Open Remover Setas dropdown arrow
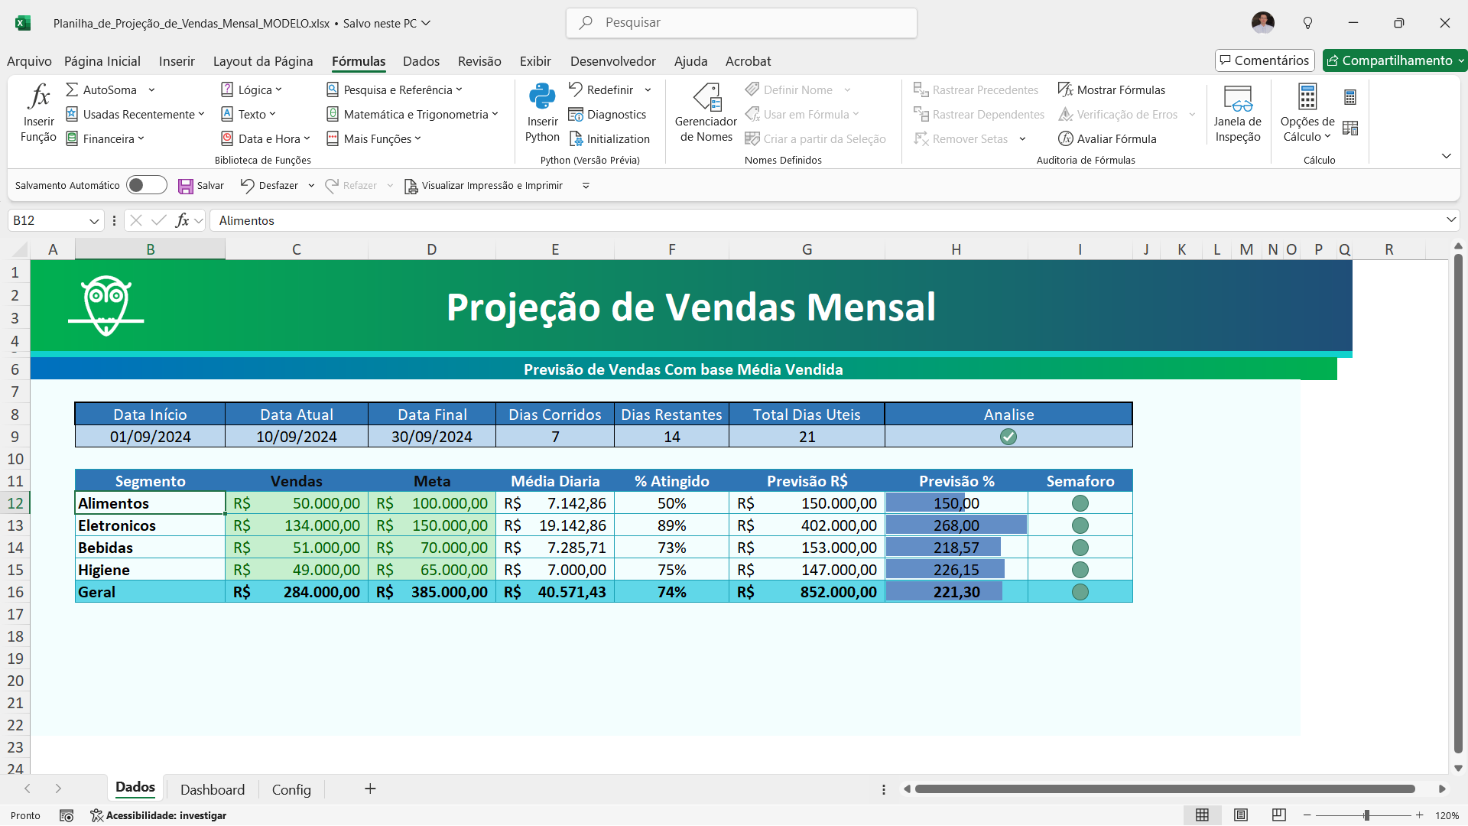The image size is (1468, 826). (1022, 138)
